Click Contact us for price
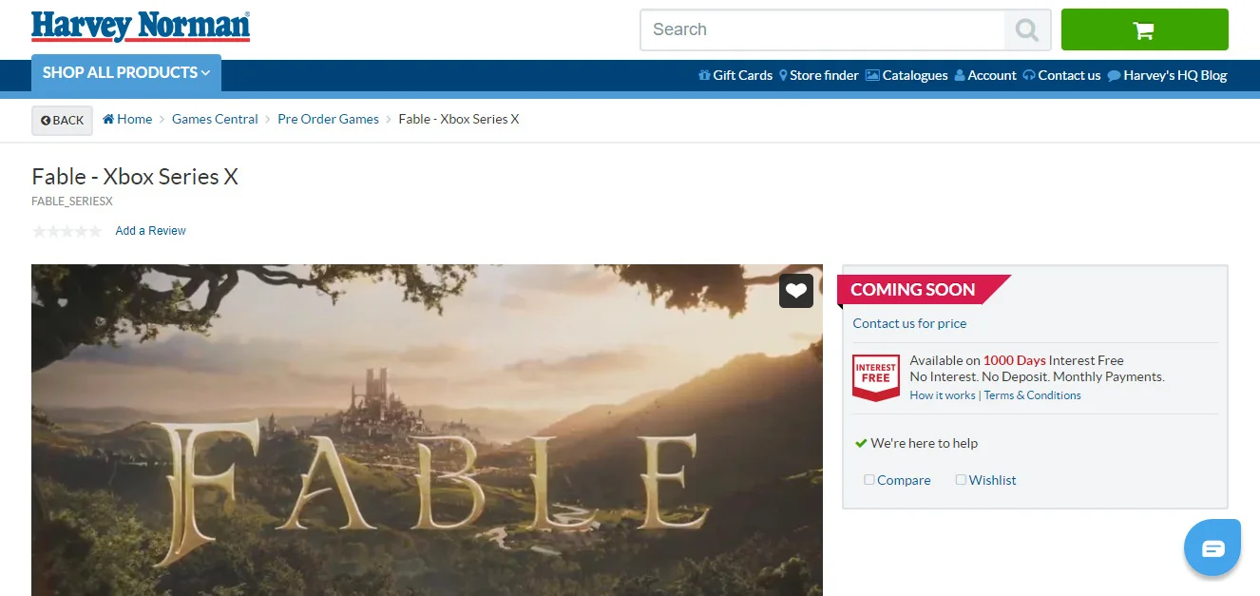1260x596 pixels. [x=909, y=323]
